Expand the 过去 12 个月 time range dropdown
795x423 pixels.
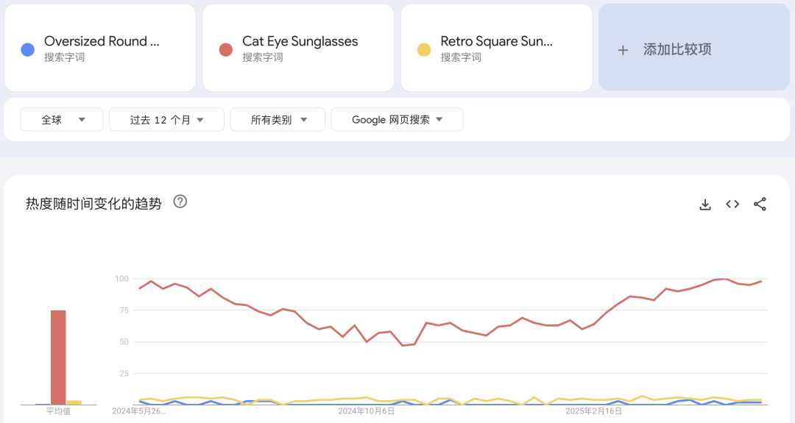pos(166,120)
